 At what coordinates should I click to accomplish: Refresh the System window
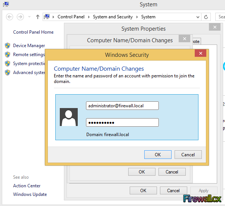click(x=206, y=17)
